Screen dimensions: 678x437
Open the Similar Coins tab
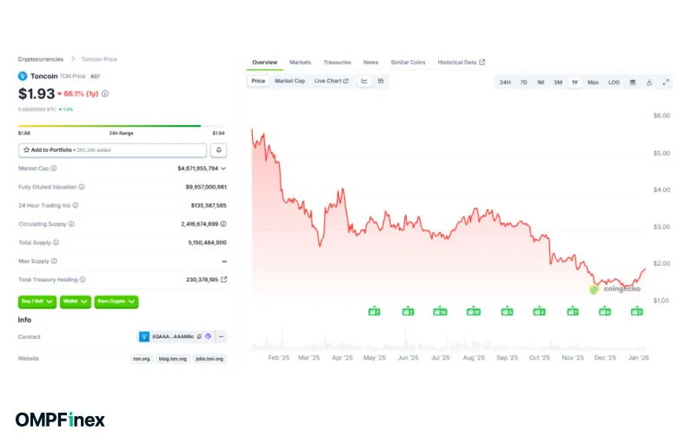pos(408,63)
